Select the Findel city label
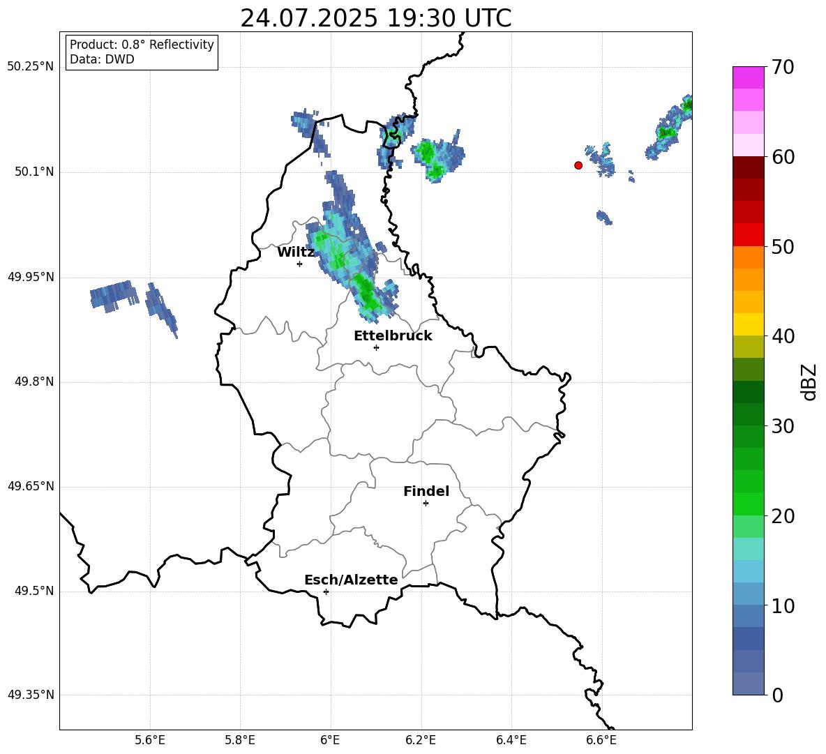The width and height of the screenshot is (826, 754). (x=426, y=491)
